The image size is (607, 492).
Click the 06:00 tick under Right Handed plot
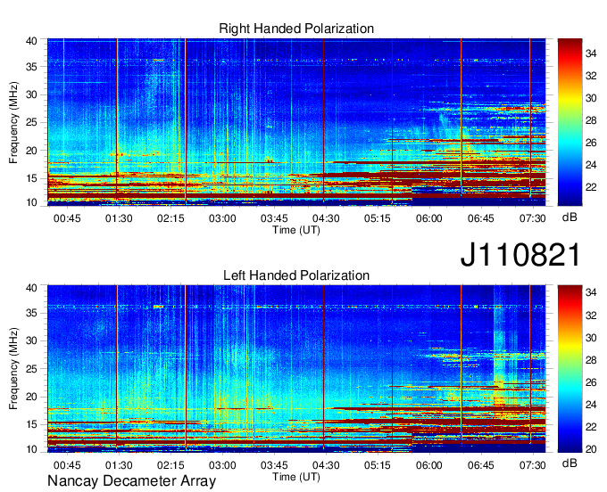429,218
